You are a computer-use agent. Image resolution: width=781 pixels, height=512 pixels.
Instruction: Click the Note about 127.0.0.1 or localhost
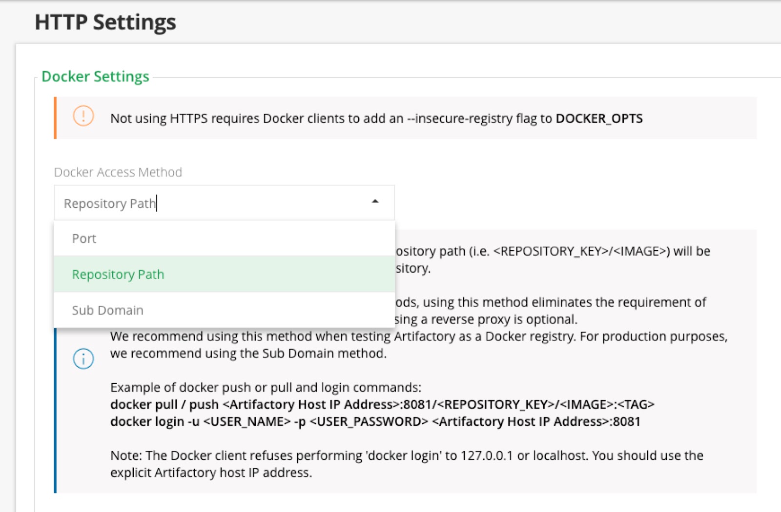406,455
